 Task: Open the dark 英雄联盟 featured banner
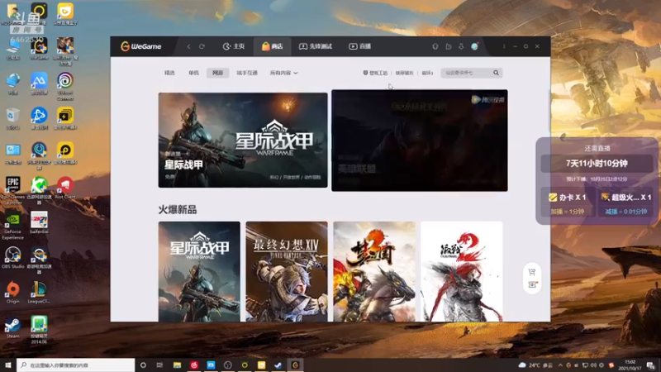tap(420, 141)
